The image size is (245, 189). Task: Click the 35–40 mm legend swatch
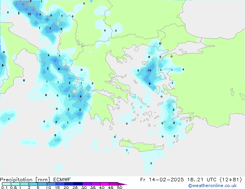(x=95, y=184)
